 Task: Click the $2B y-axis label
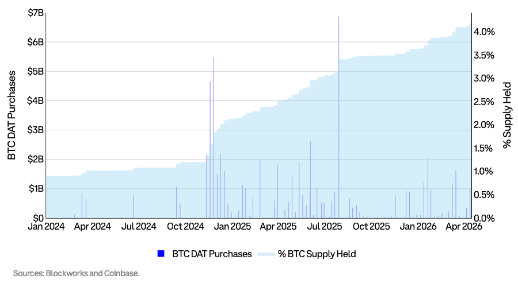[36, 159]
